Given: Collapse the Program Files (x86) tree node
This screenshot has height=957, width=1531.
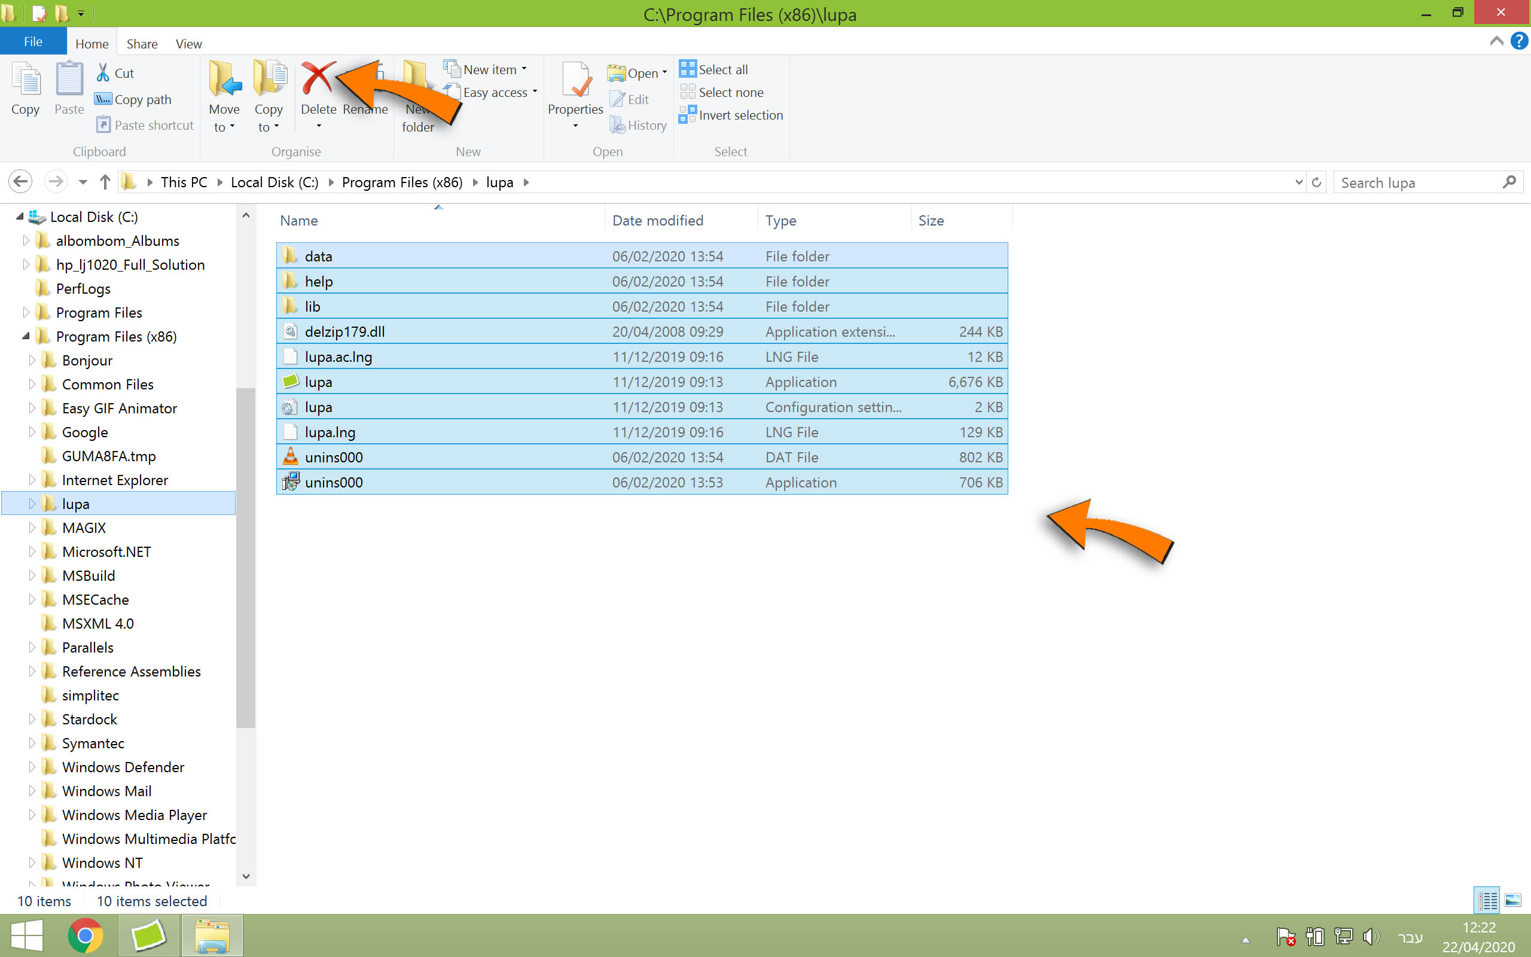Looking at the screenshot, I should [25, 336].
